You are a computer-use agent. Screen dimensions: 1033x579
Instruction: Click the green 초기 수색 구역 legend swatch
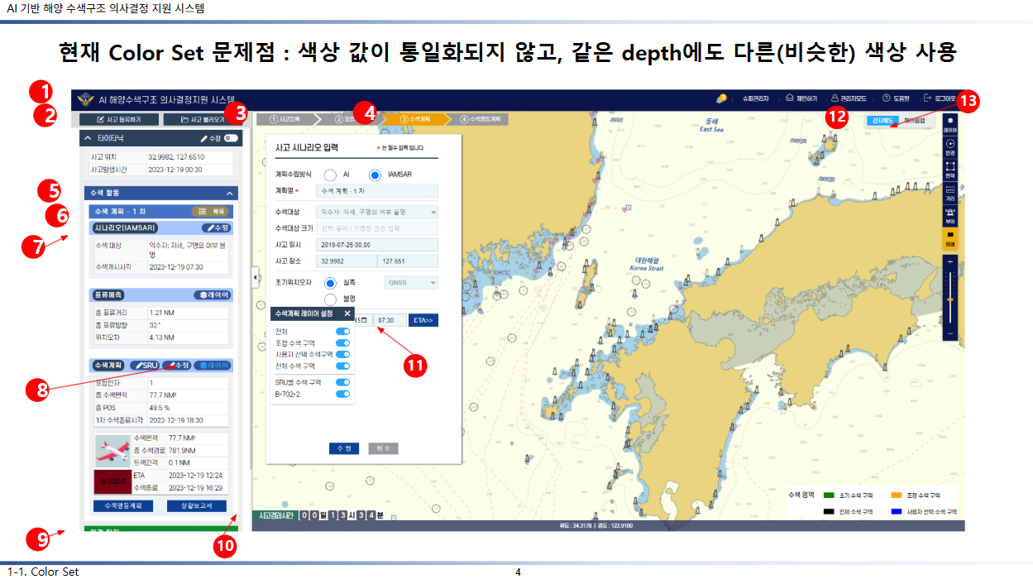[829, 495]
